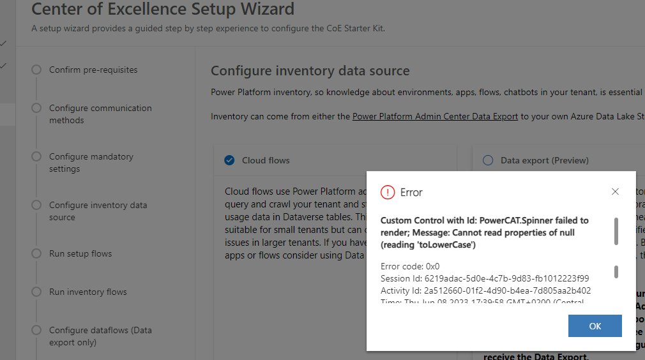This screenshot has height=360, width=645.
Task: Go to Confirm pre-requisites step
Action: 93,70
